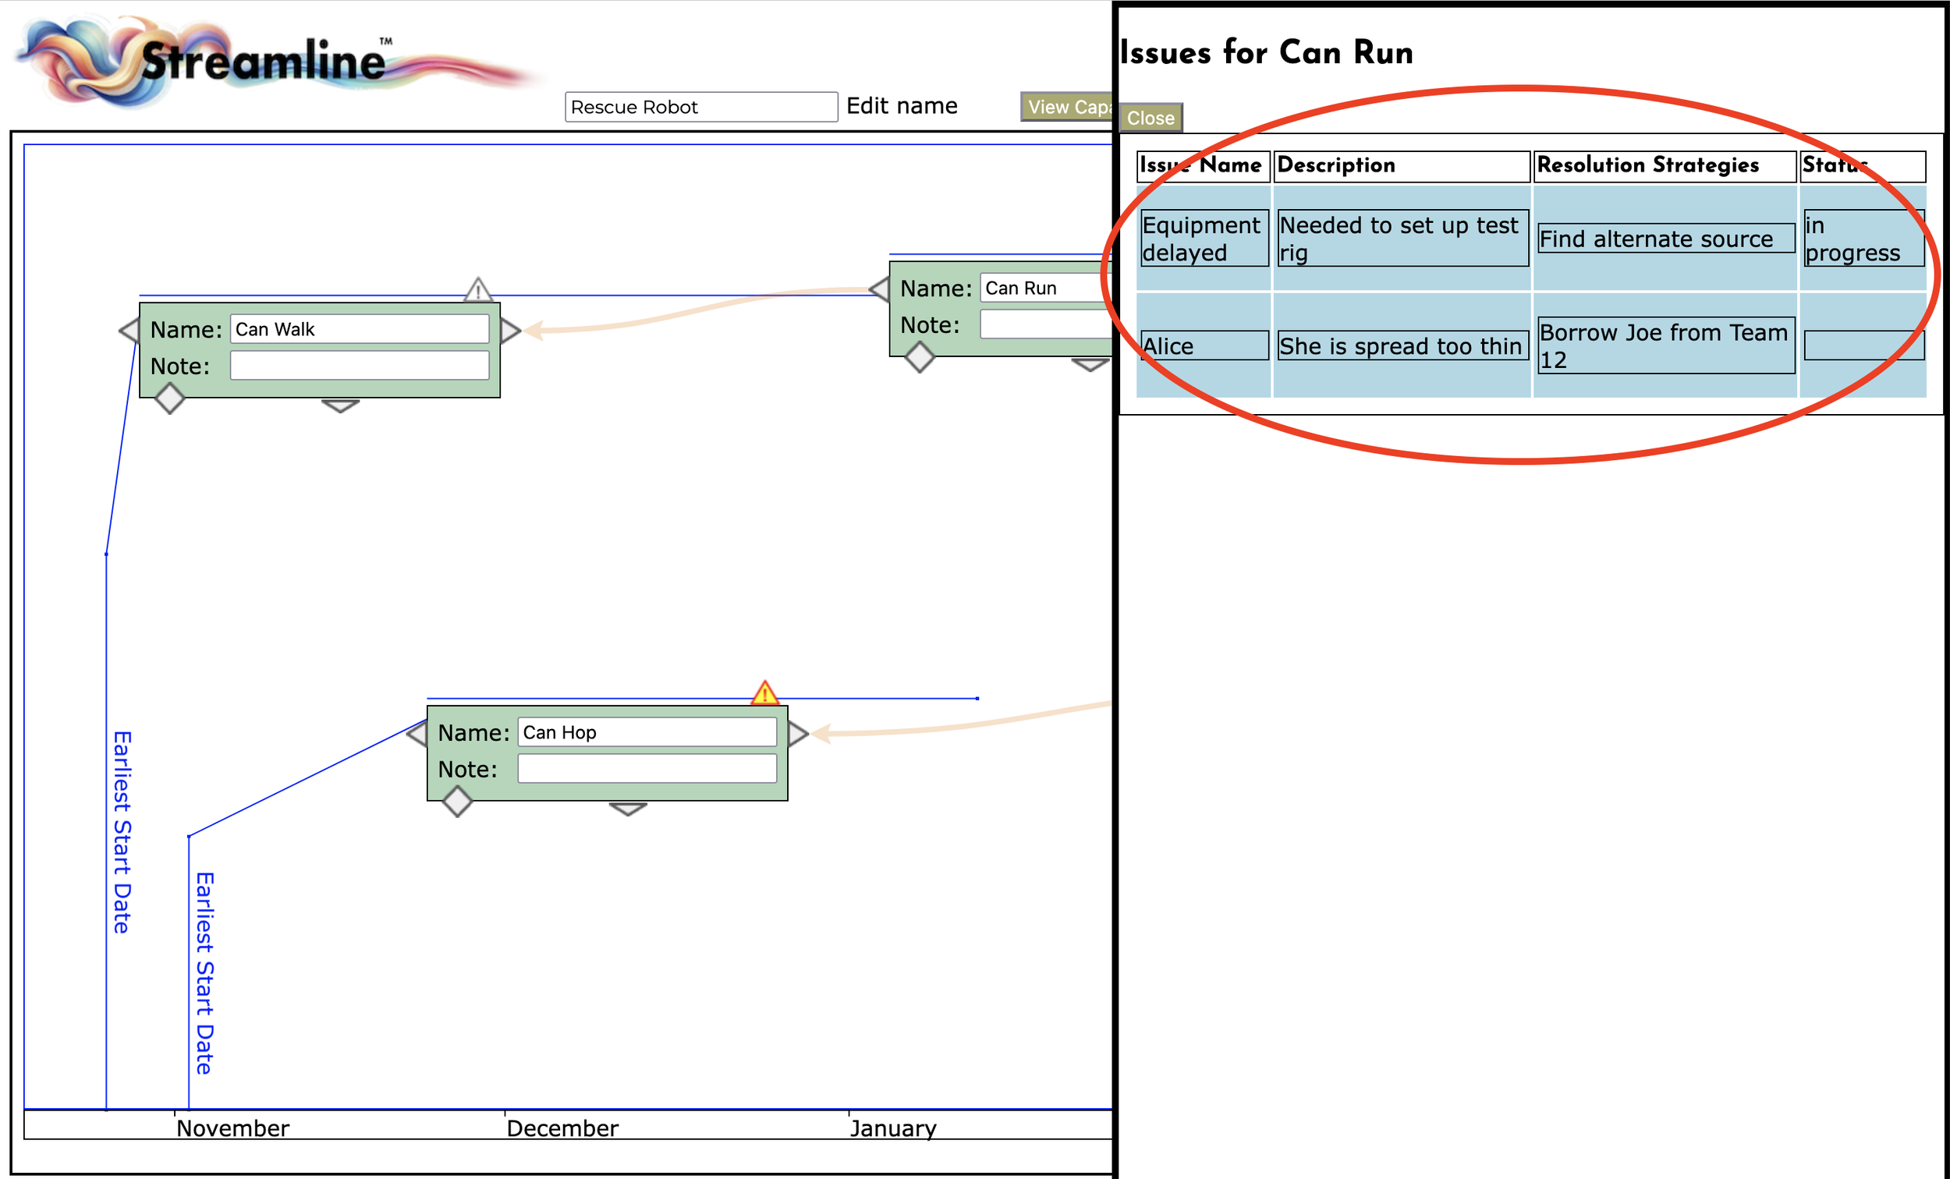
Task: Click the Rescue Robot project name field
Action: 700,107
